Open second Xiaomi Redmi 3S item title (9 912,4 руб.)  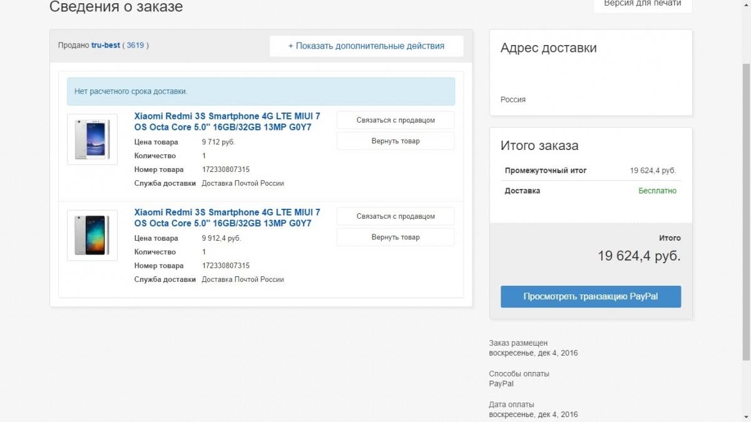coord(227,218)
